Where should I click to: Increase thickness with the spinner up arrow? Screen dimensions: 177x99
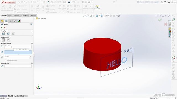[30, 56]
